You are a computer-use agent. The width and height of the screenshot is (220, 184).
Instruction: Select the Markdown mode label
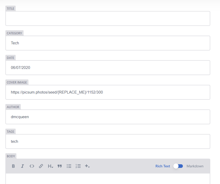point(195,166)
